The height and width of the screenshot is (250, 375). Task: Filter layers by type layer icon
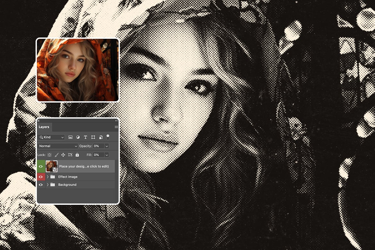[85, 137]
